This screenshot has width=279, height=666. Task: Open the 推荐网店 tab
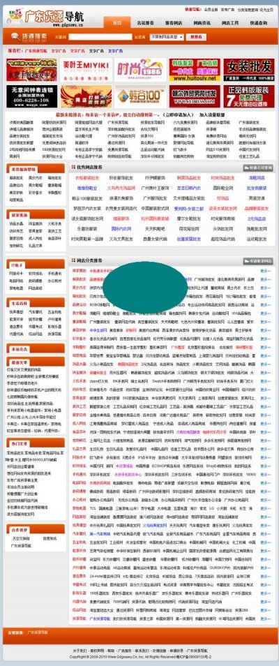point(173,22)
